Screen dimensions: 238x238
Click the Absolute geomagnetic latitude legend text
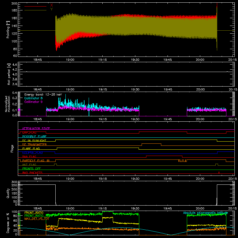click(x=206, y=213)
